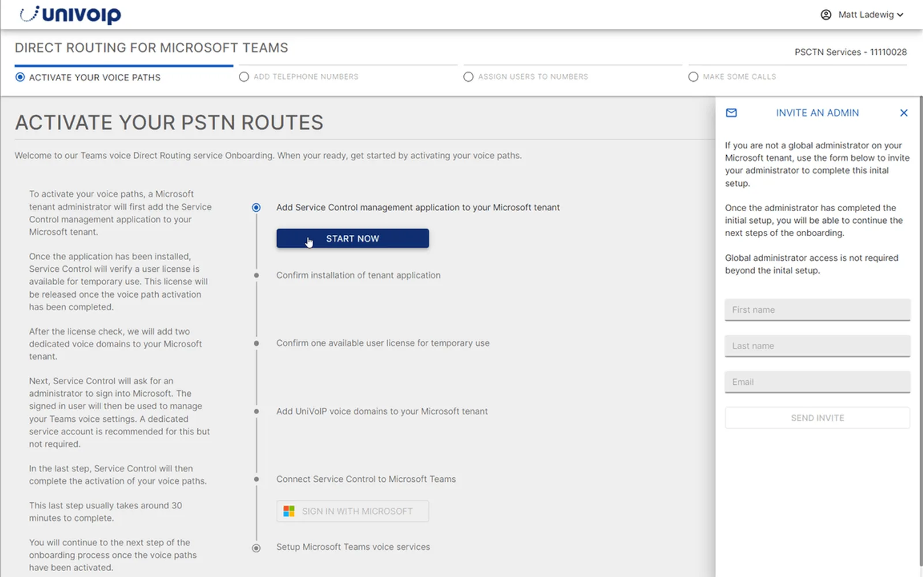Close the Invite an Admin panel
This screenshot has width=923, height=577.
(904, 113)
